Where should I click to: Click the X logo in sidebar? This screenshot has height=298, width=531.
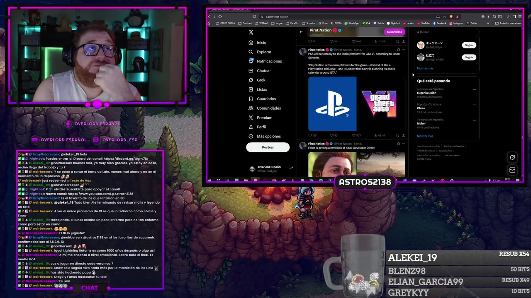pyautogui.click(x=251, y=32)
